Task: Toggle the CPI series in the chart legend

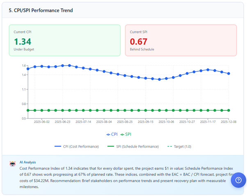Action: tap(112, 134)
